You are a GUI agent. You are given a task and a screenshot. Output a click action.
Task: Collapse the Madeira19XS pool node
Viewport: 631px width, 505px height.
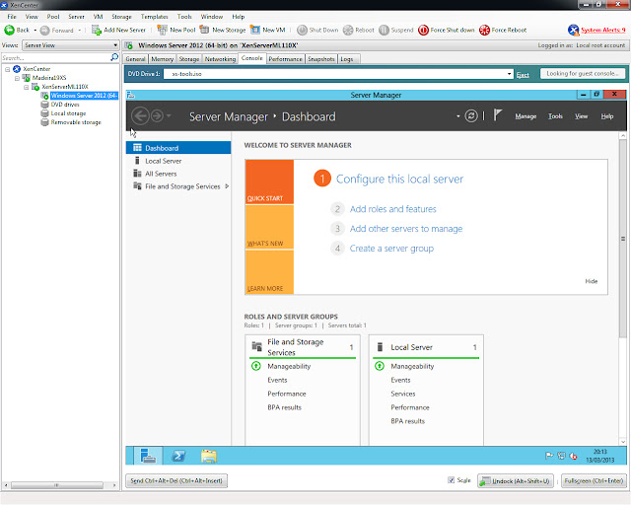point(17,78)
